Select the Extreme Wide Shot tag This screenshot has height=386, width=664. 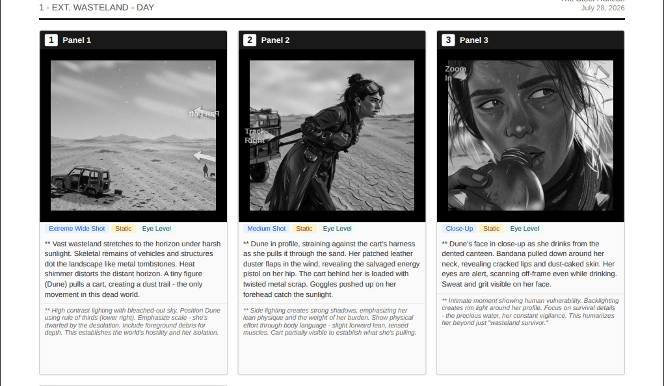[x=77, y=229]
